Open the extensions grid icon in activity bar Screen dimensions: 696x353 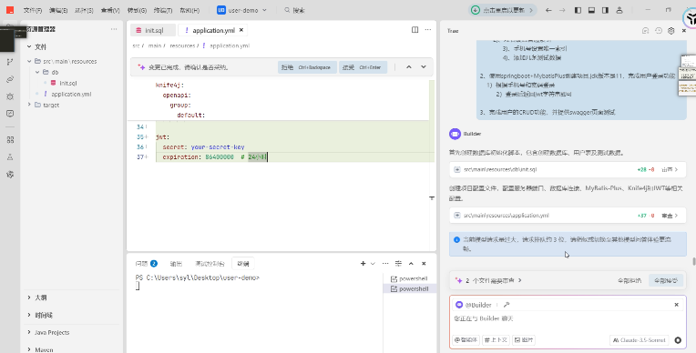pos(10,140)
